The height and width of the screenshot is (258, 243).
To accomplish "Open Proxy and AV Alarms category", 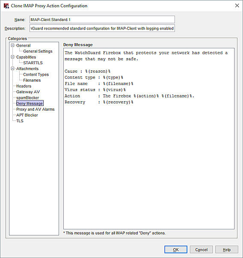I will coord(36,109).
